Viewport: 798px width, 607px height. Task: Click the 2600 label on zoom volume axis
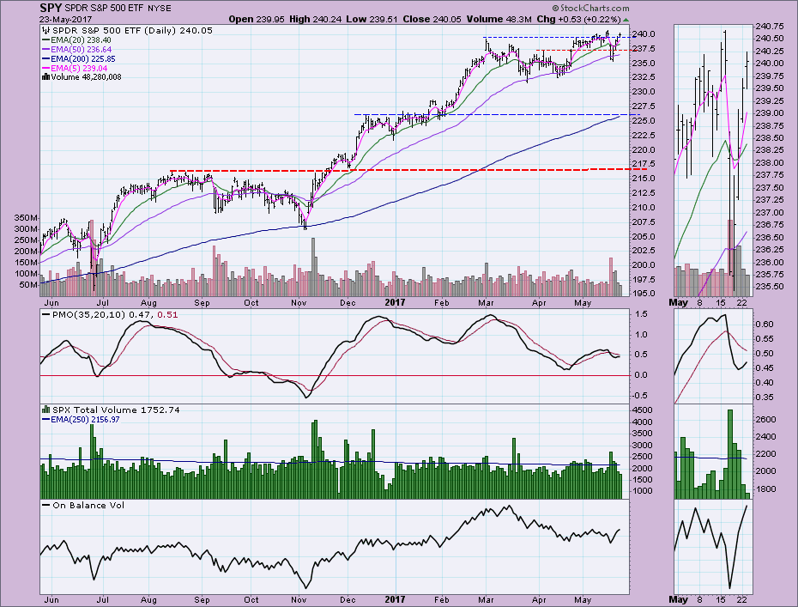767,419
